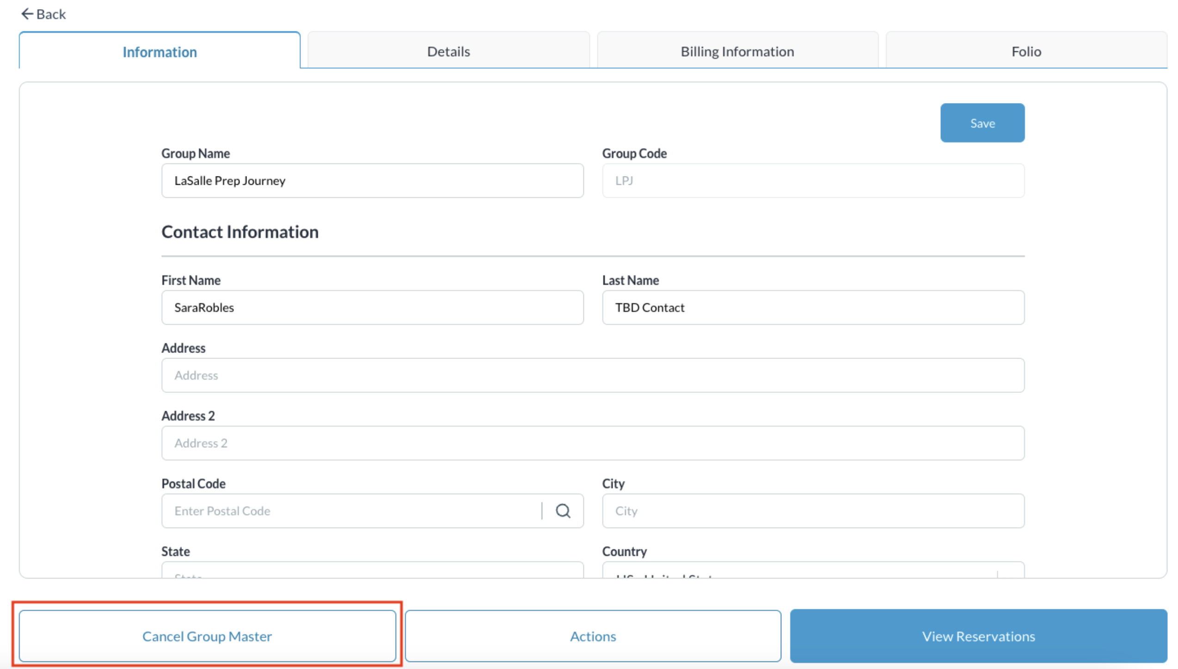
Task: Click the Back arrow icon
Action: pos(27,14)
